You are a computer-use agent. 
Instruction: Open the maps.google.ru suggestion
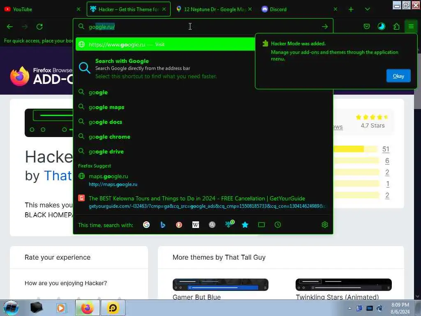coord(203,180)
